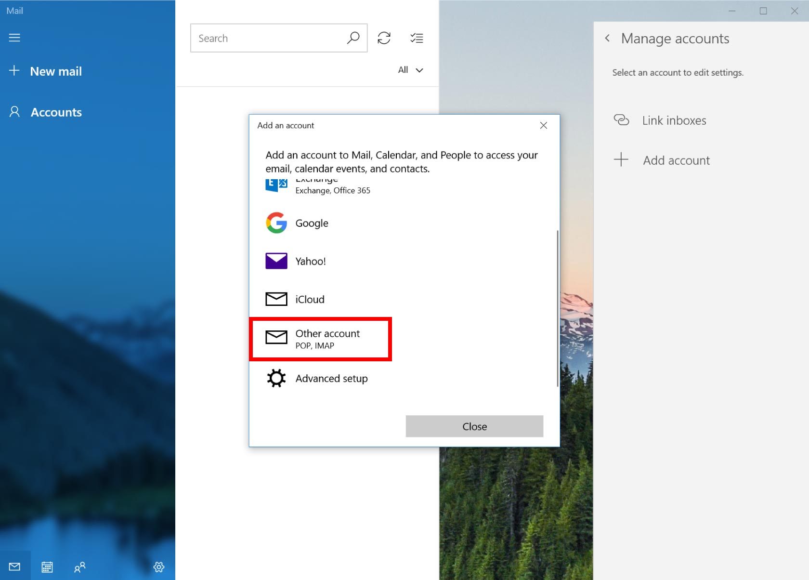Expand the All filter dropdown
This screenshot has width=809, height=580.
[411, 70]
